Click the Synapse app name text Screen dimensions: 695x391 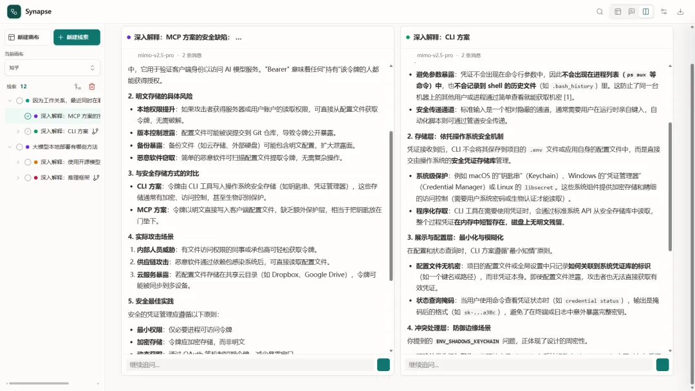point(38,12)
